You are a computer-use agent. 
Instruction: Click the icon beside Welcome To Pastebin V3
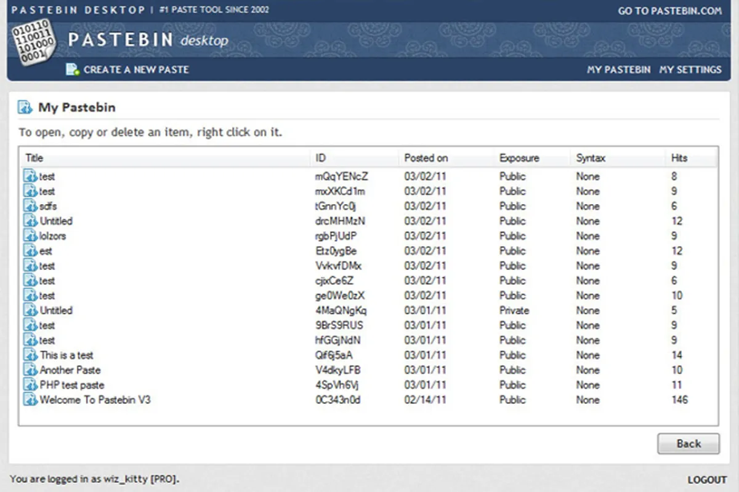point(31,400)
